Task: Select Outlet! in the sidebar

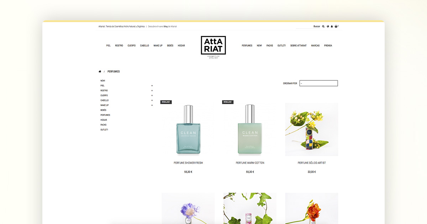Action: point(104,130)
